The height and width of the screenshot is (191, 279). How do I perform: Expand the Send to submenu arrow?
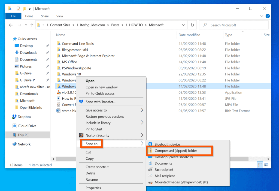click(x=142, y=144)
